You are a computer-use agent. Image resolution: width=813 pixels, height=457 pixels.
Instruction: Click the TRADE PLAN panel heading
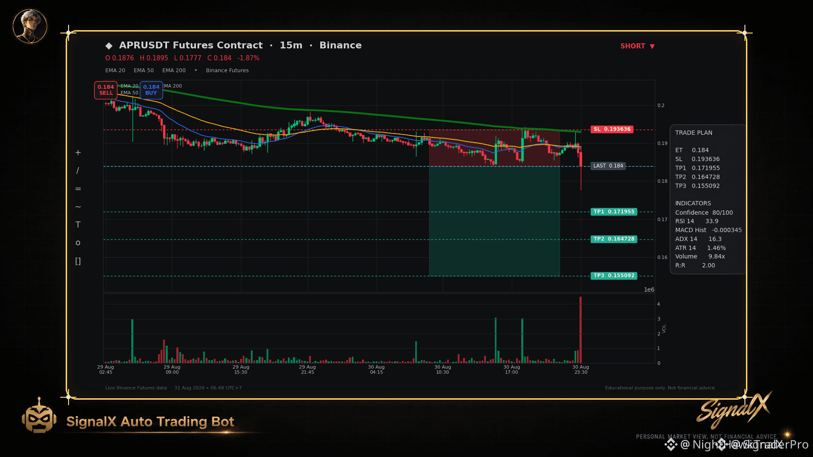693,133
